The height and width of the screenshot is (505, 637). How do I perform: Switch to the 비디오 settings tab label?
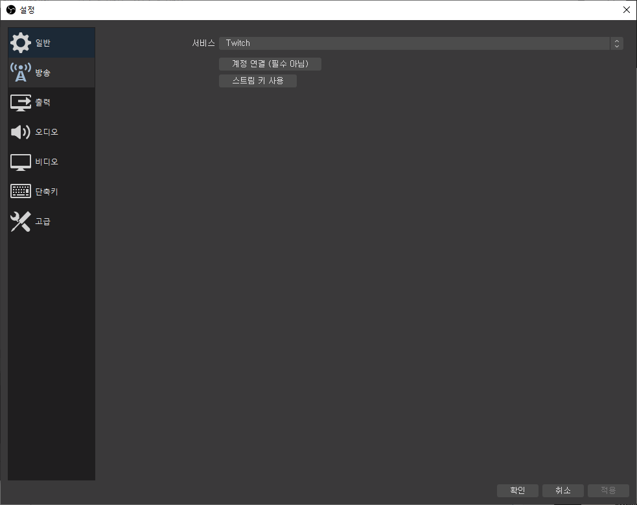coord(47,162)
